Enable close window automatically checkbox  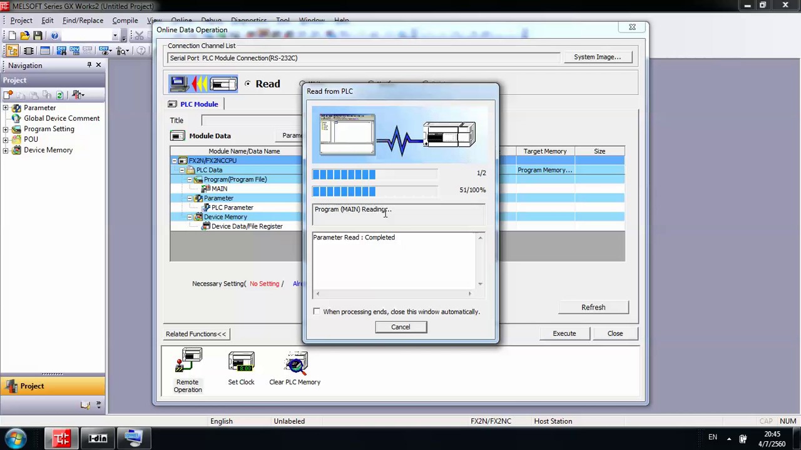317,311
